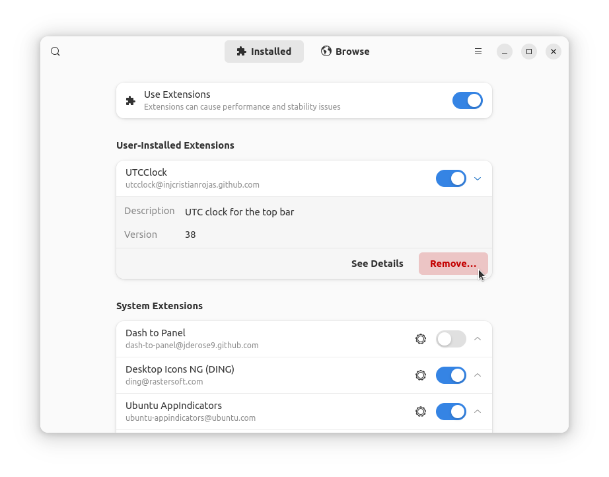
Task: Open Ubuntu AppIndicators settings gear
Action: (421, 412)
